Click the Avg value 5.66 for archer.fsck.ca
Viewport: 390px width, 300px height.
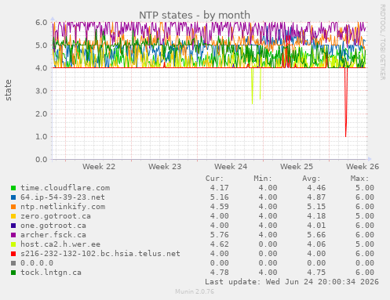click(x=316, y=235)
